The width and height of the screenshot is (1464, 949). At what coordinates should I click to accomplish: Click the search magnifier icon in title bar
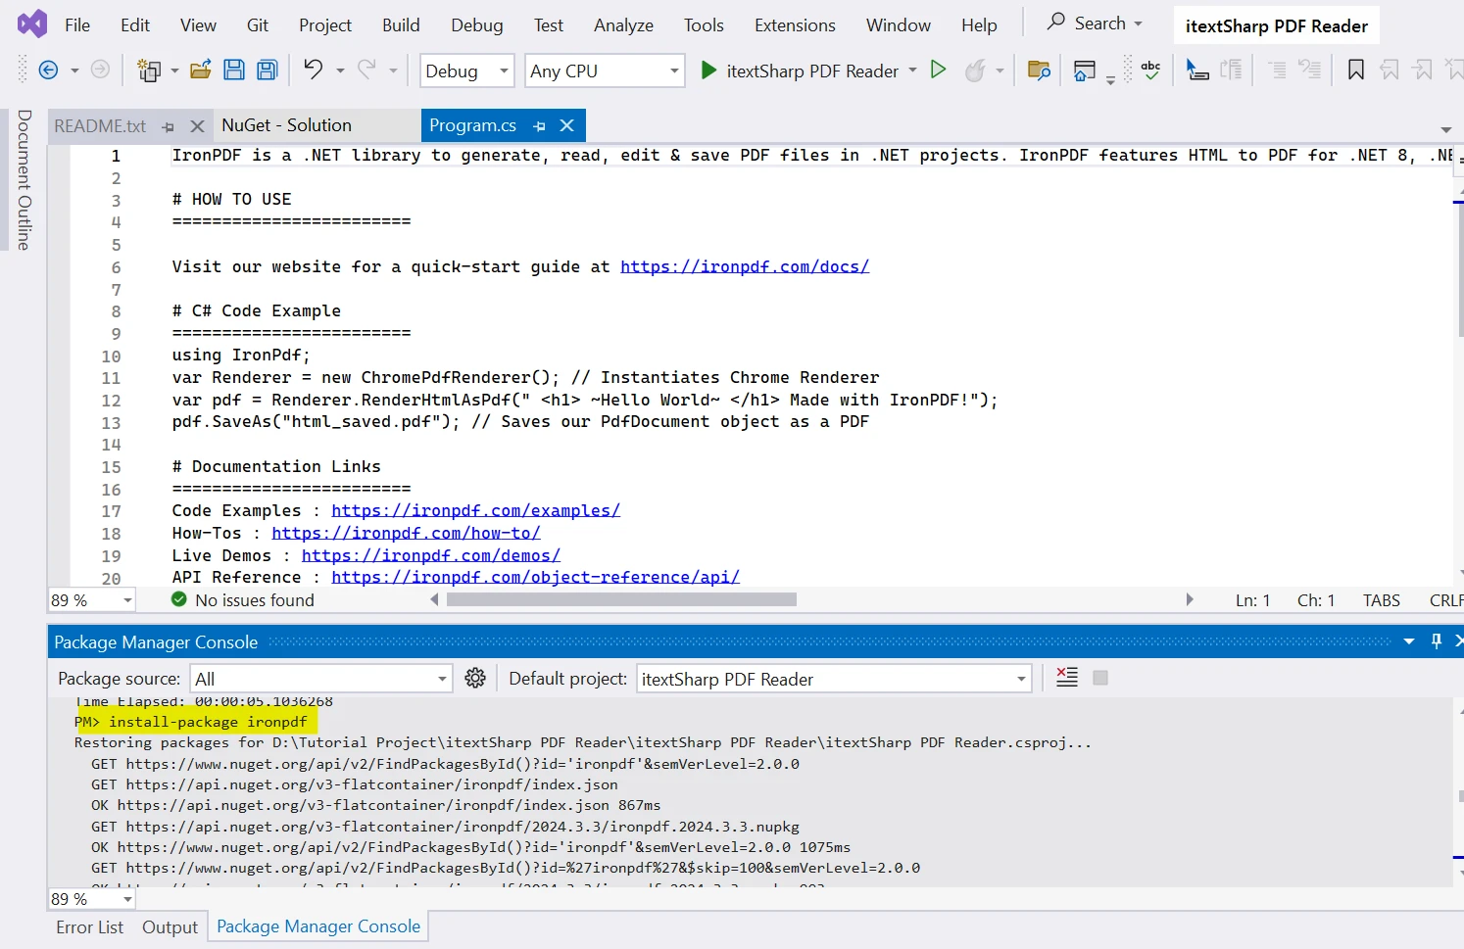tap(1055, 22)
